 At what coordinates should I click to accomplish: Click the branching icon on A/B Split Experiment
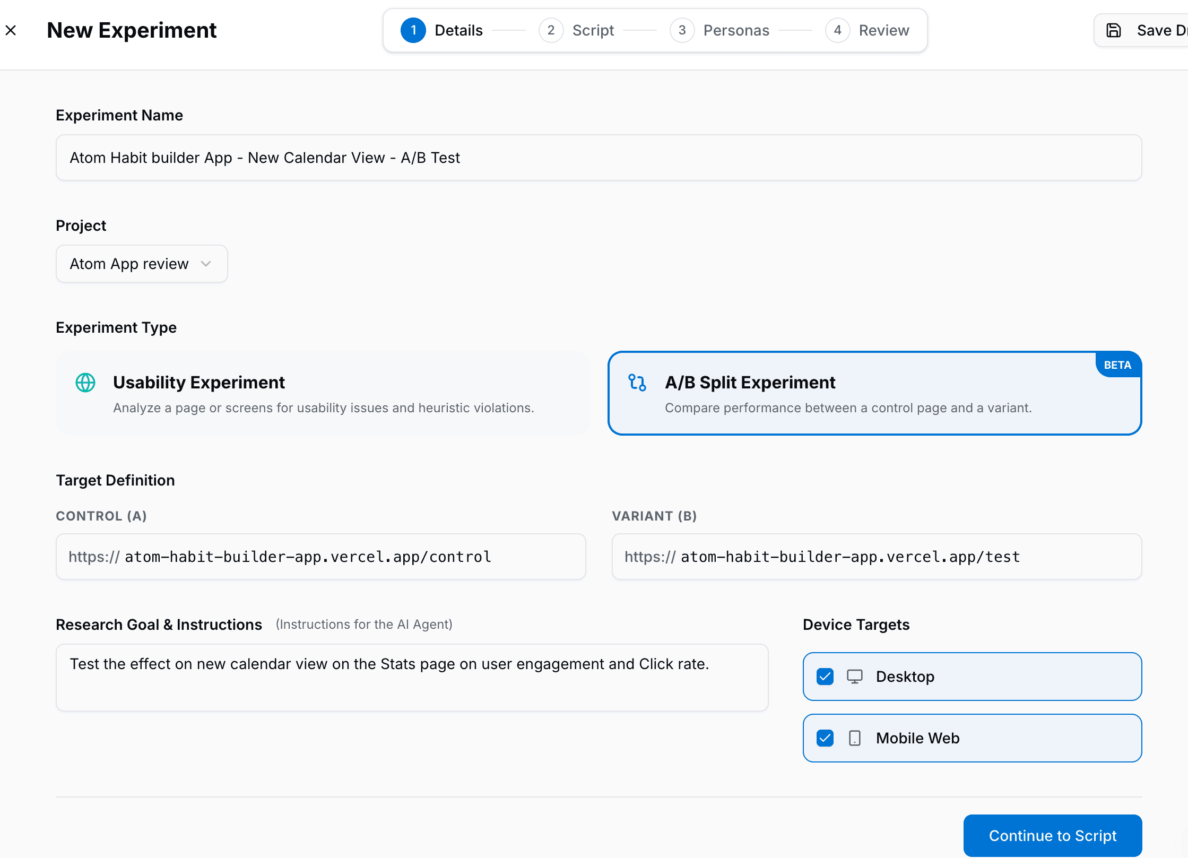[637, 383]
